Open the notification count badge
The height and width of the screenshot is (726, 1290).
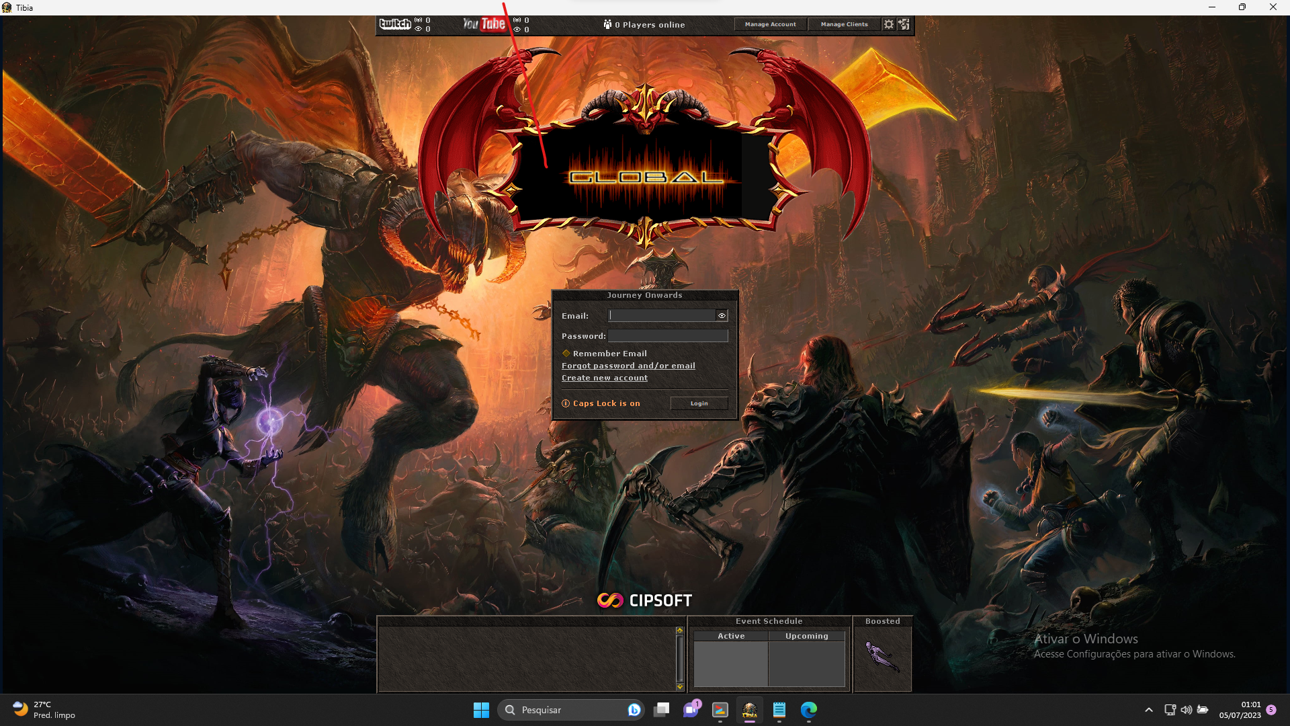(1271, 710)
